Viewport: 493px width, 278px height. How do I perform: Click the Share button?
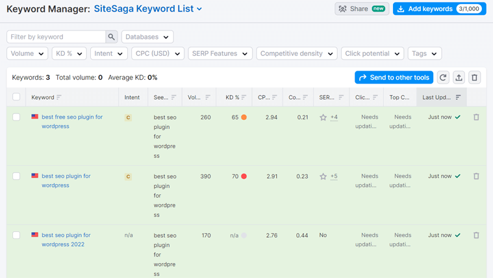coord(362,9)
